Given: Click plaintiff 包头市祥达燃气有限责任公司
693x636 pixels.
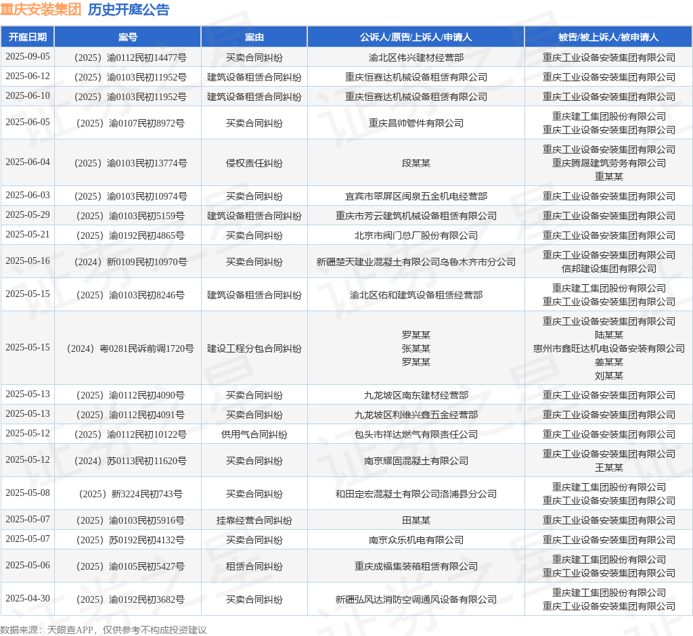Looking at the screenshot, I should pos(416,434).
